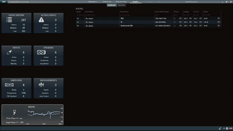Screen dimensions: 233x131
Task: Open the Operator View tab
Action: [x=121, y=2]
